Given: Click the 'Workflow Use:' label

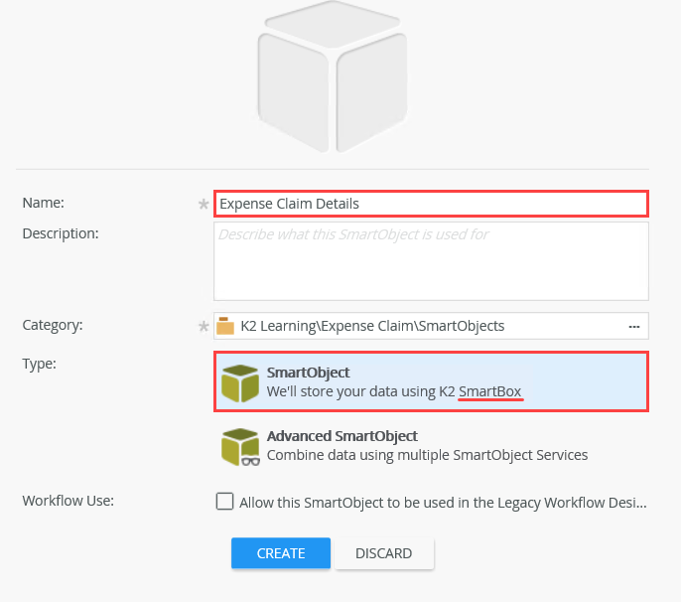Looking at the screenshot, I should click(68, 501).
